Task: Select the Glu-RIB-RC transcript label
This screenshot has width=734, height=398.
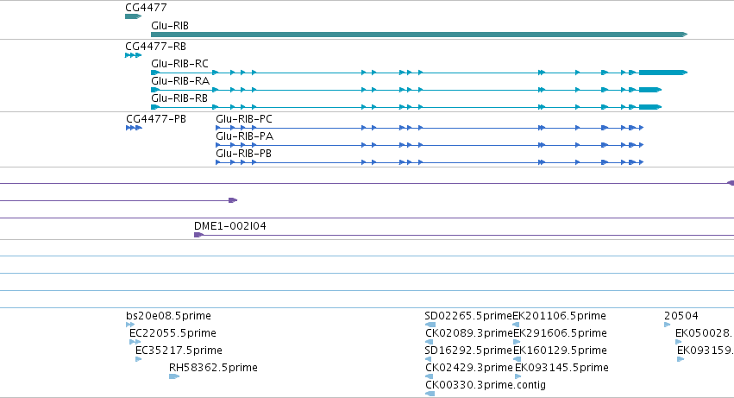Action: (x=179, y=64)
